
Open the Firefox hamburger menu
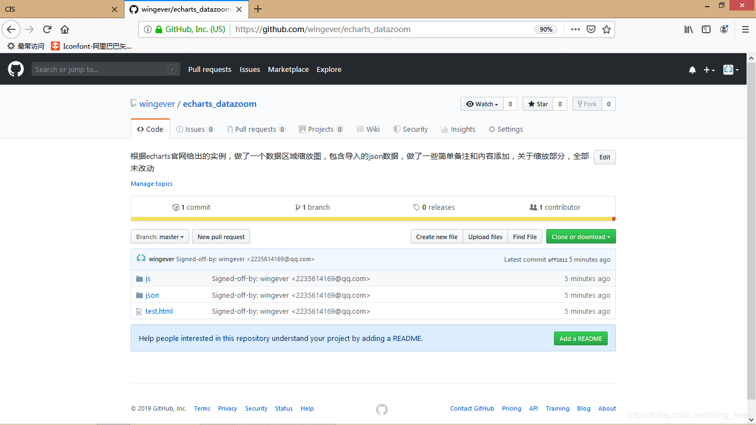(745, 29)
